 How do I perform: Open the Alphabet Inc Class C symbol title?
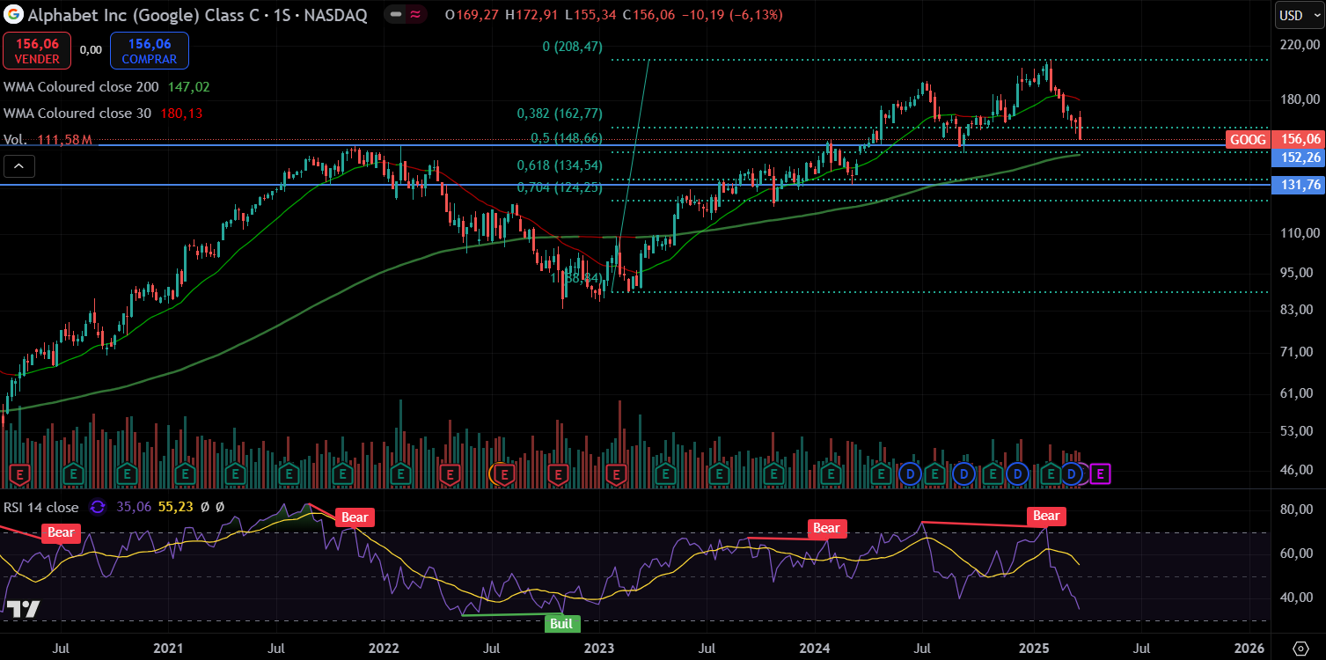click(197, 15)
